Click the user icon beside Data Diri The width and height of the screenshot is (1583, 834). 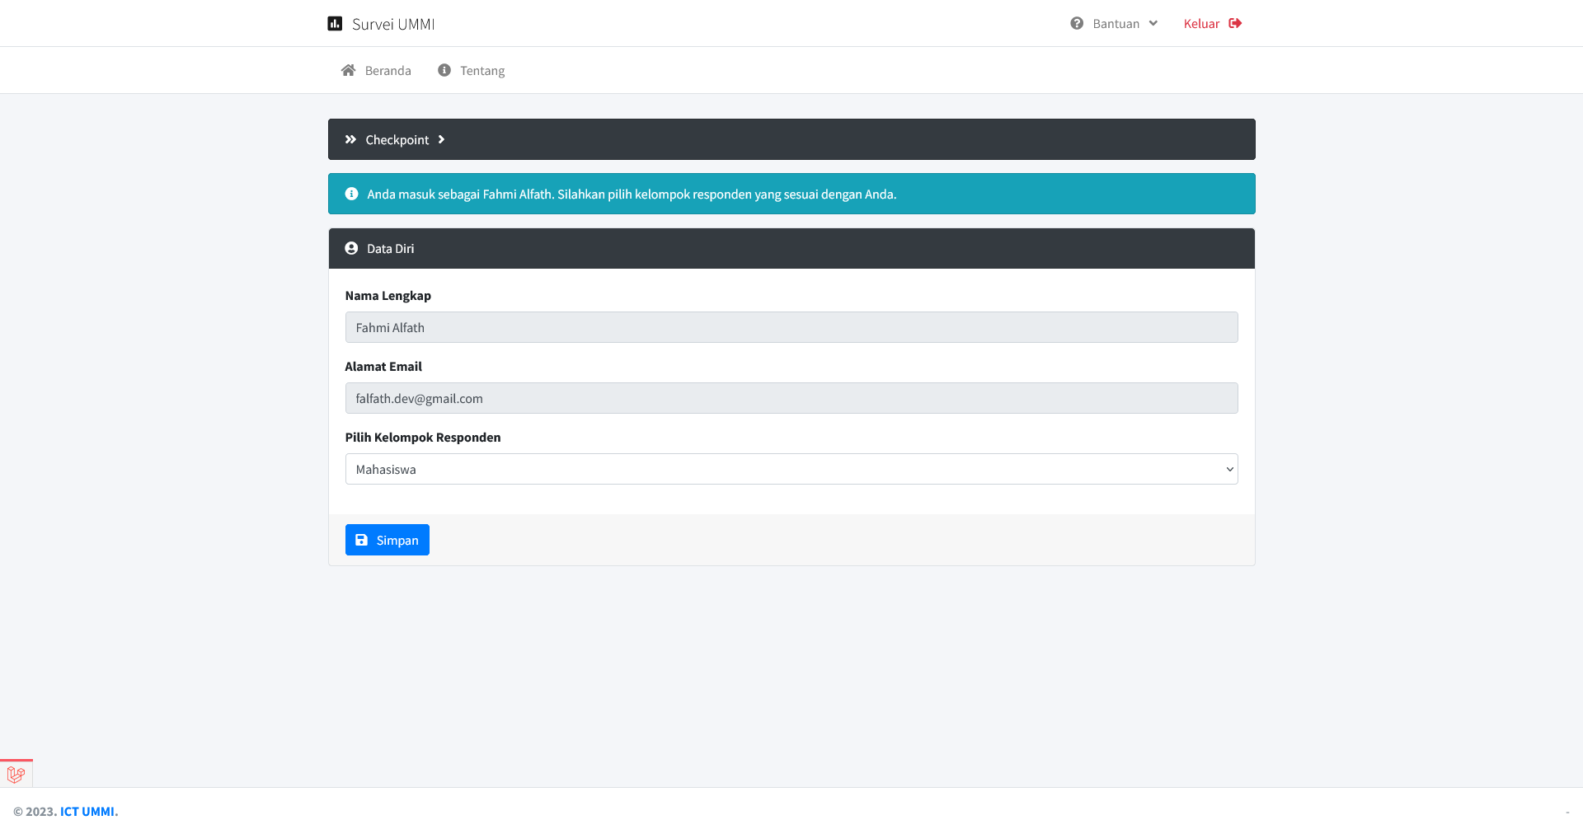tap(351, 249)
